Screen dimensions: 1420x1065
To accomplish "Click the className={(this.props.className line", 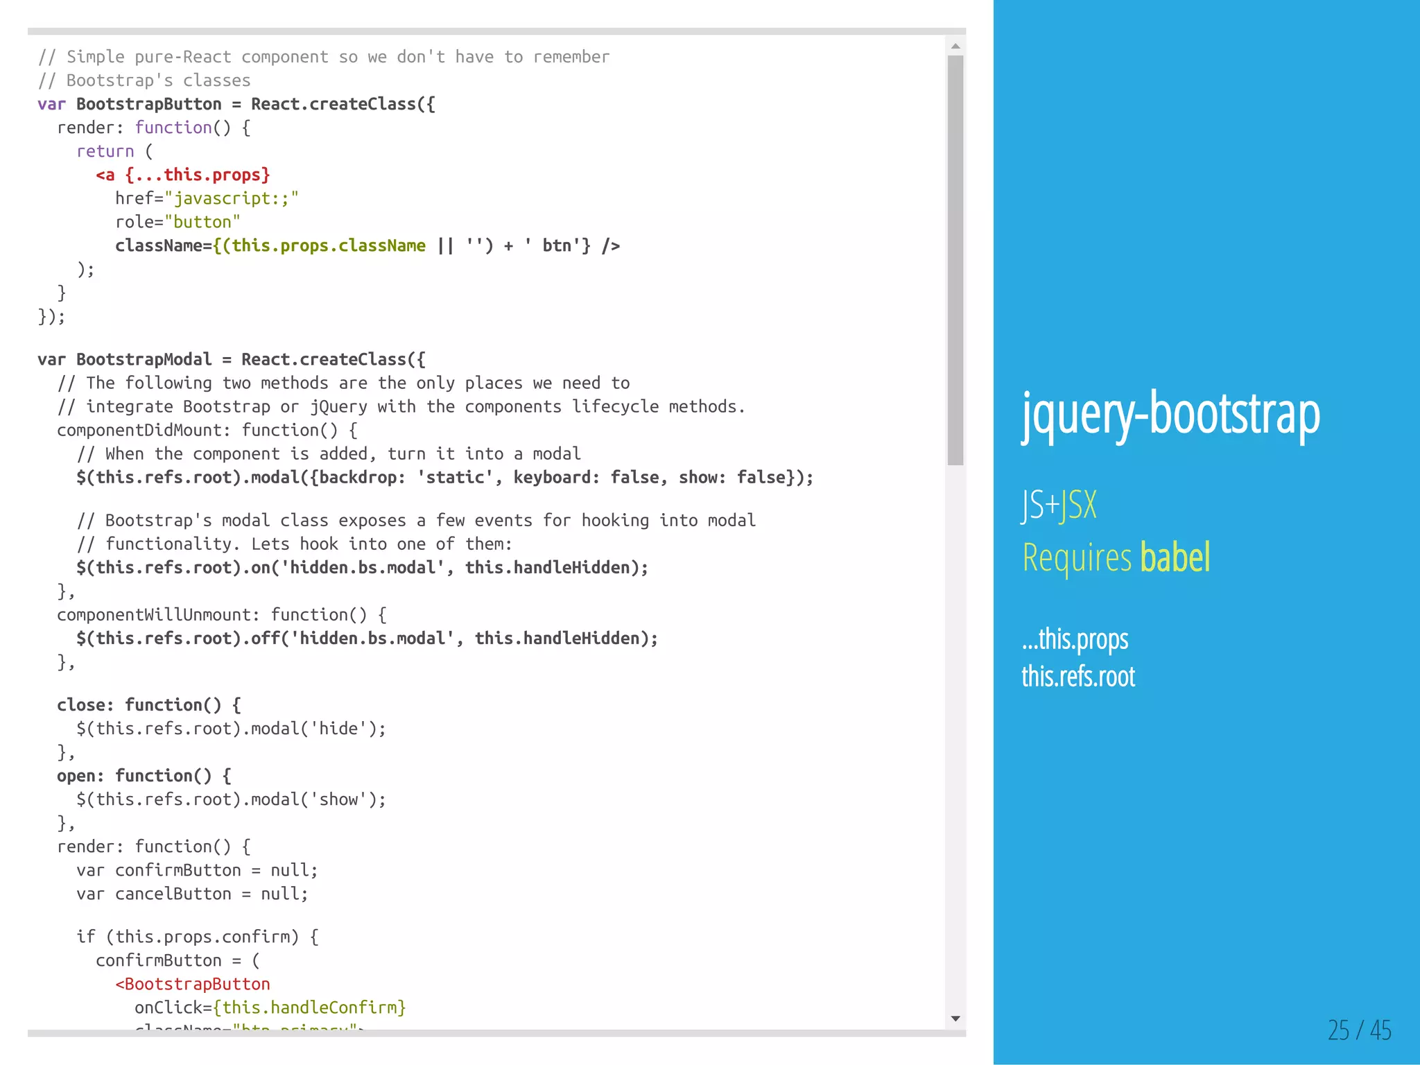I will 367,245.
